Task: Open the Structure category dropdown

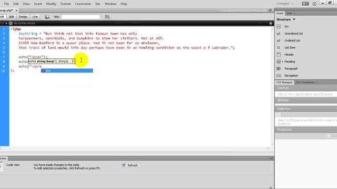Action: pos(286,19)
